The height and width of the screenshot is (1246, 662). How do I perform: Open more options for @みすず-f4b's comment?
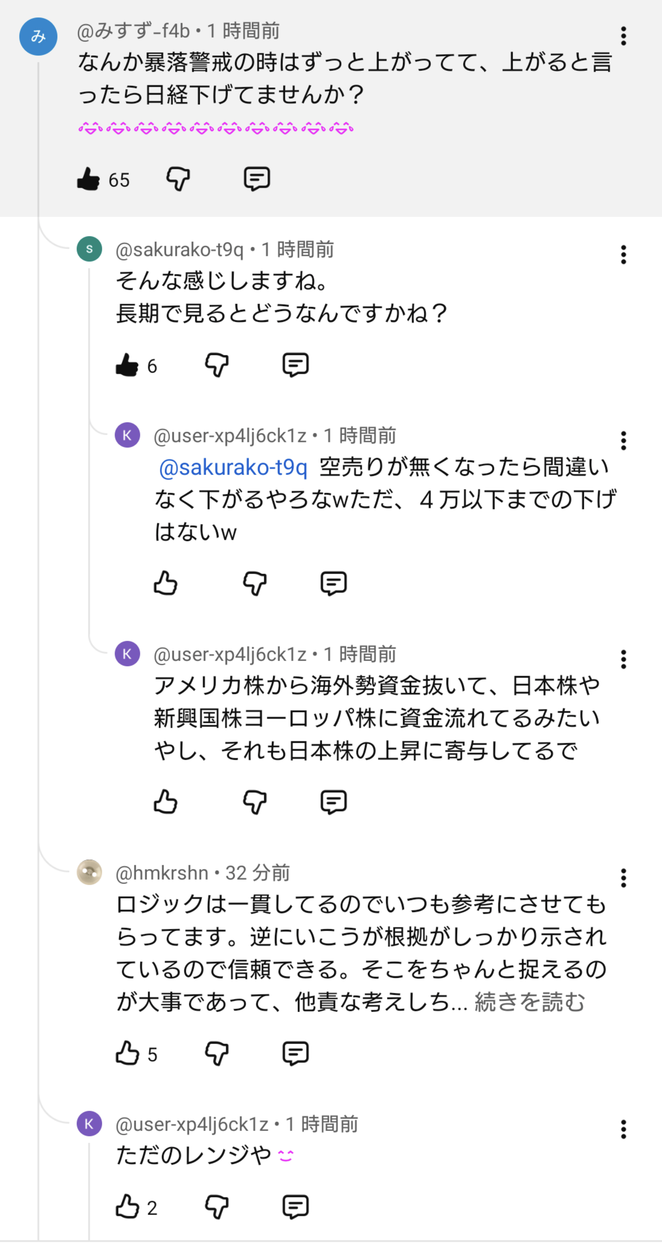tap(623, 36)
